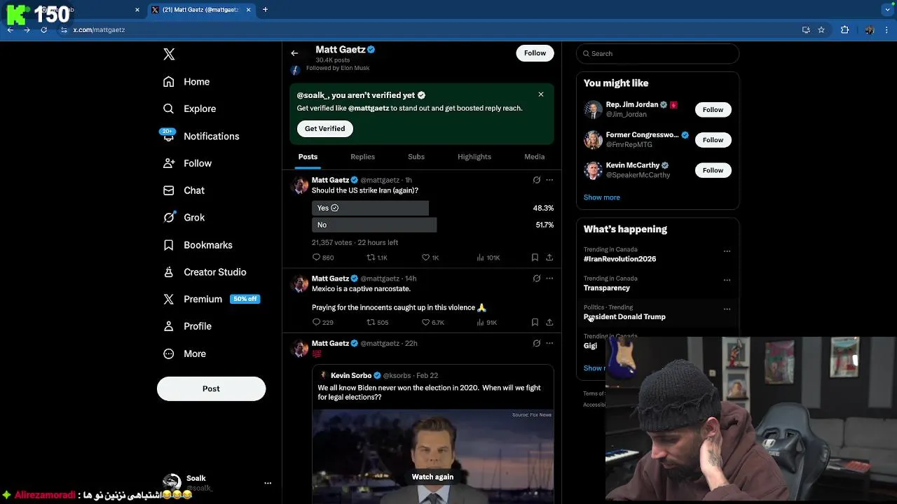Click the Search input field

[x=657, y=53]
